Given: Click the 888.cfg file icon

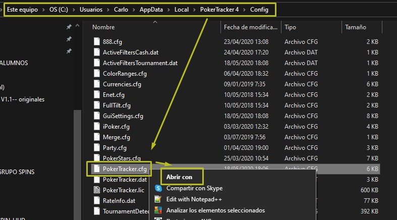Looking at the screenshot, I should [97, 41].
